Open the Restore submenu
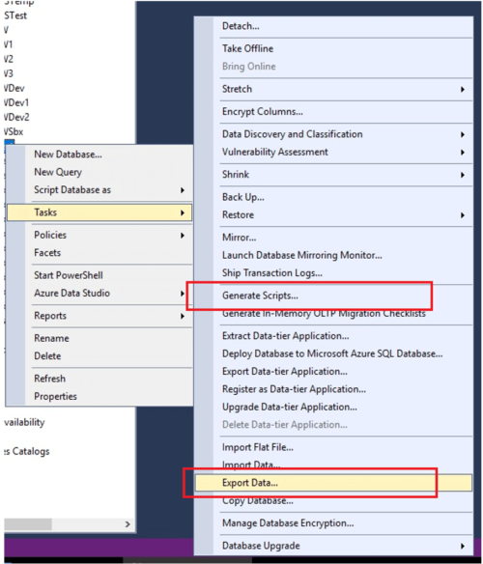Screen dimensions: 483x564 coord(333,214)
